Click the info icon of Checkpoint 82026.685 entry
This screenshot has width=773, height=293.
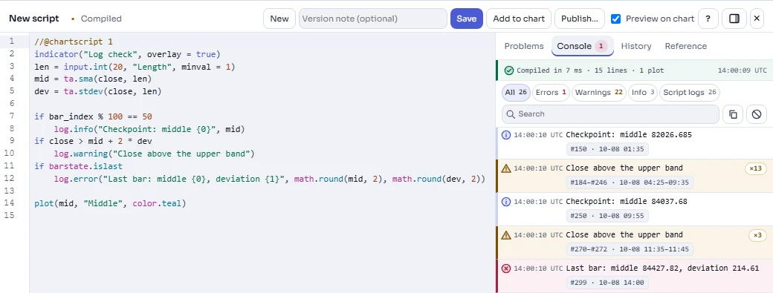pos(506,134)
